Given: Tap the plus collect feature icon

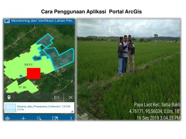Looking at the screenshot, I should coord(23,118).
